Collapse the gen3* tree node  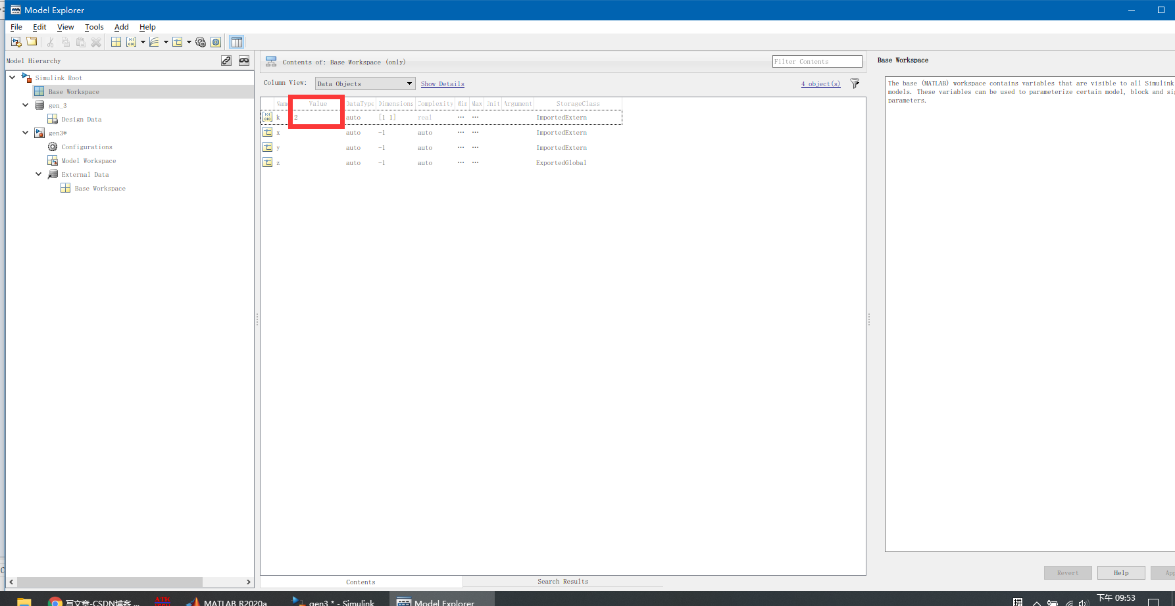[x=25, y=132]
